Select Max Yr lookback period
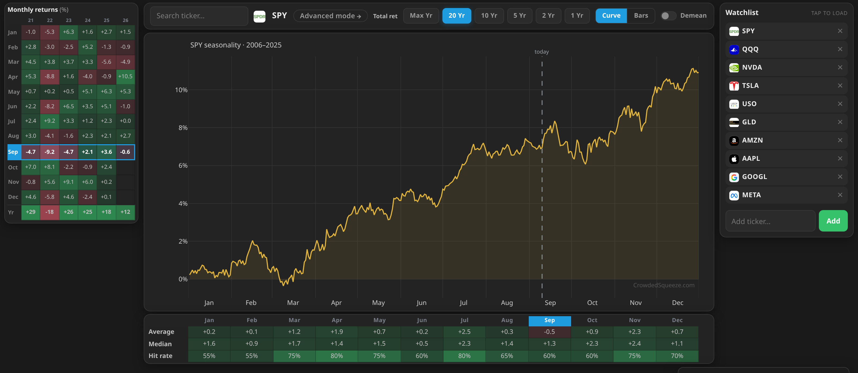This screenshot has height=373, width=858. coord(421,16)
